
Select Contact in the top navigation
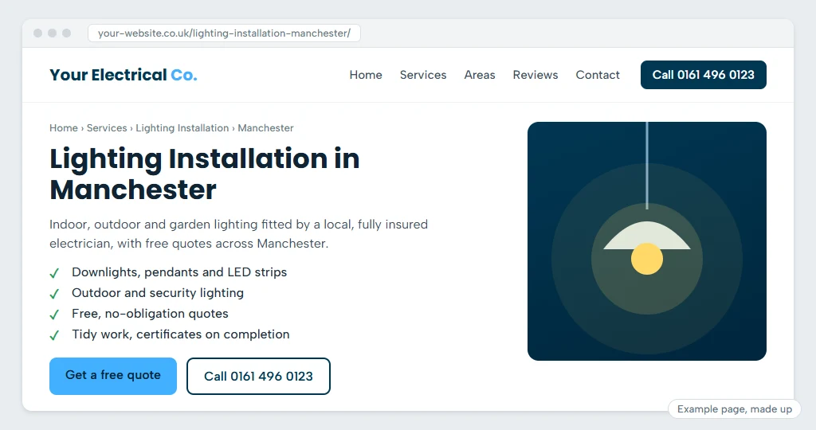(x=598, y=75)
